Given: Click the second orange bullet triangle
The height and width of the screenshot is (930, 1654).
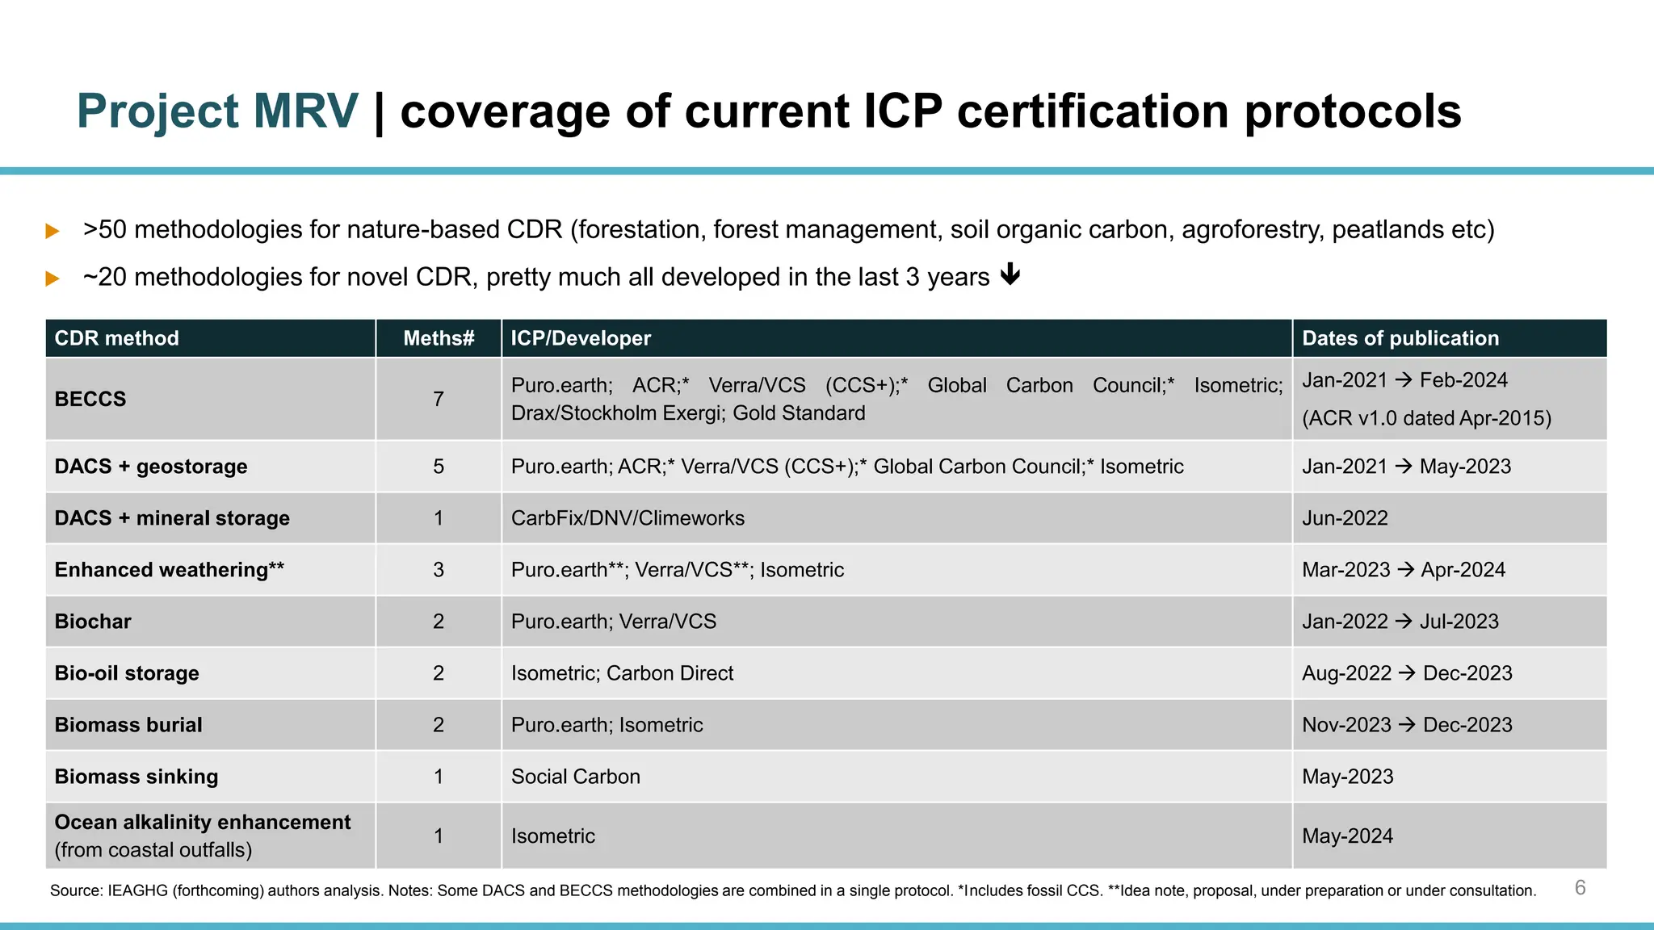Looking at the screenshot, I should click(x=52, y=279).
